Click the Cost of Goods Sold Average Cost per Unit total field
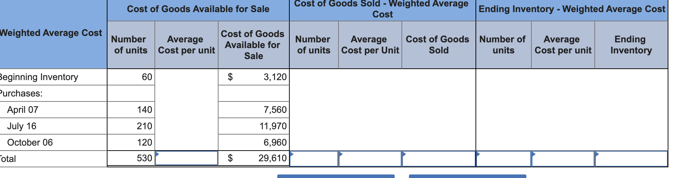Viewport: 699px width, 178px height. coord(370,159)
